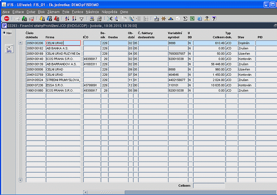Click the copy icon after the scissors
Image resolution: width=277 pixels, height=195 pixels.
[117, 19]
